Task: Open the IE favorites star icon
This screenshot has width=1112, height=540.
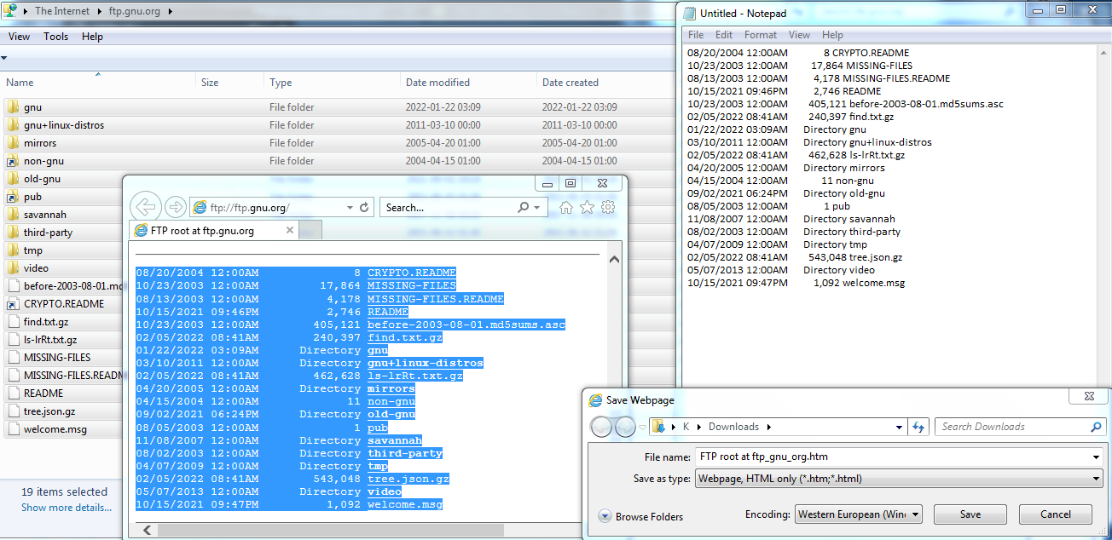Action: (x=587, y=207)
